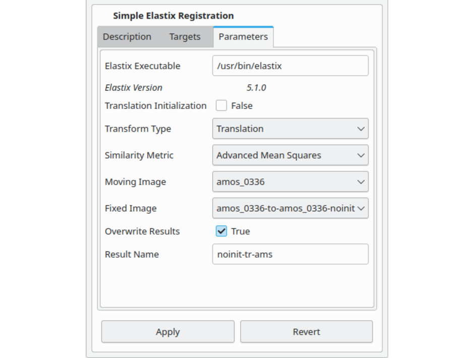This screenshot has height=358, width=474.
Task: Open the Transform Type dropdown
Action: [290, 129]
